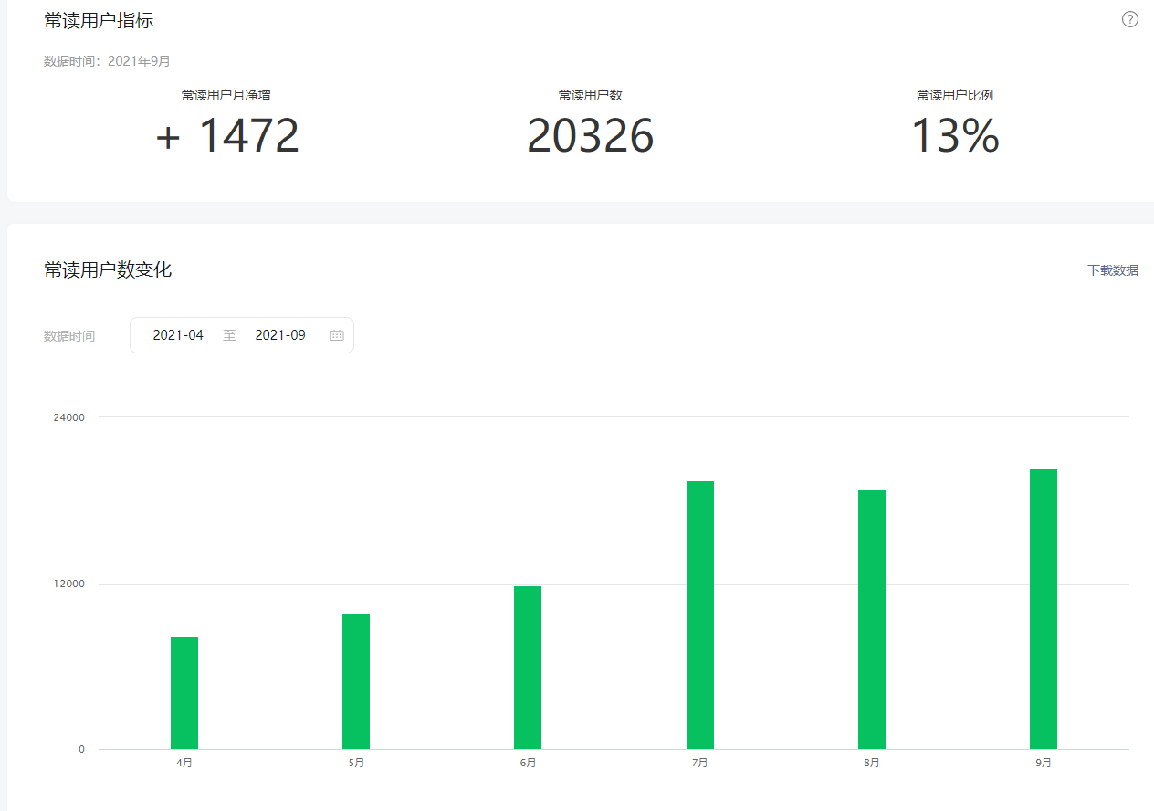This screenshot has height=811, width=1154.
Task: Click the 0 y-axis label
Action: (x=81, y=749)
